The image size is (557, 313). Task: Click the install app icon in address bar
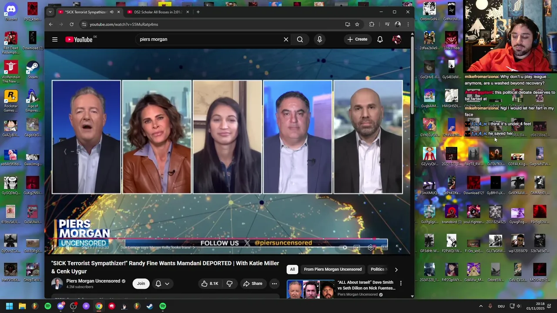coord(347,24)
